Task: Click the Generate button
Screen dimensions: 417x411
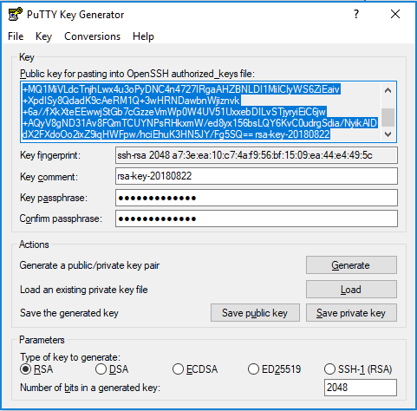Action: 351,265
